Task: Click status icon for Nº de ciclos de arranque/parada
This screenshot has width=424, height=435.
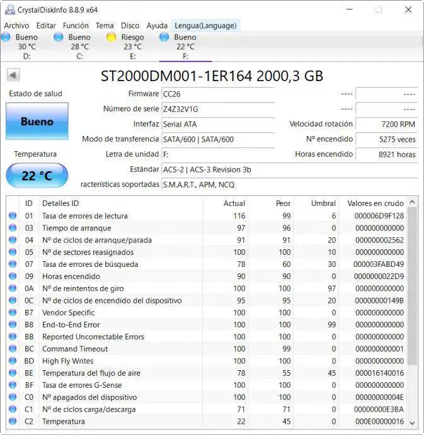Action: [x=13, y=240]
